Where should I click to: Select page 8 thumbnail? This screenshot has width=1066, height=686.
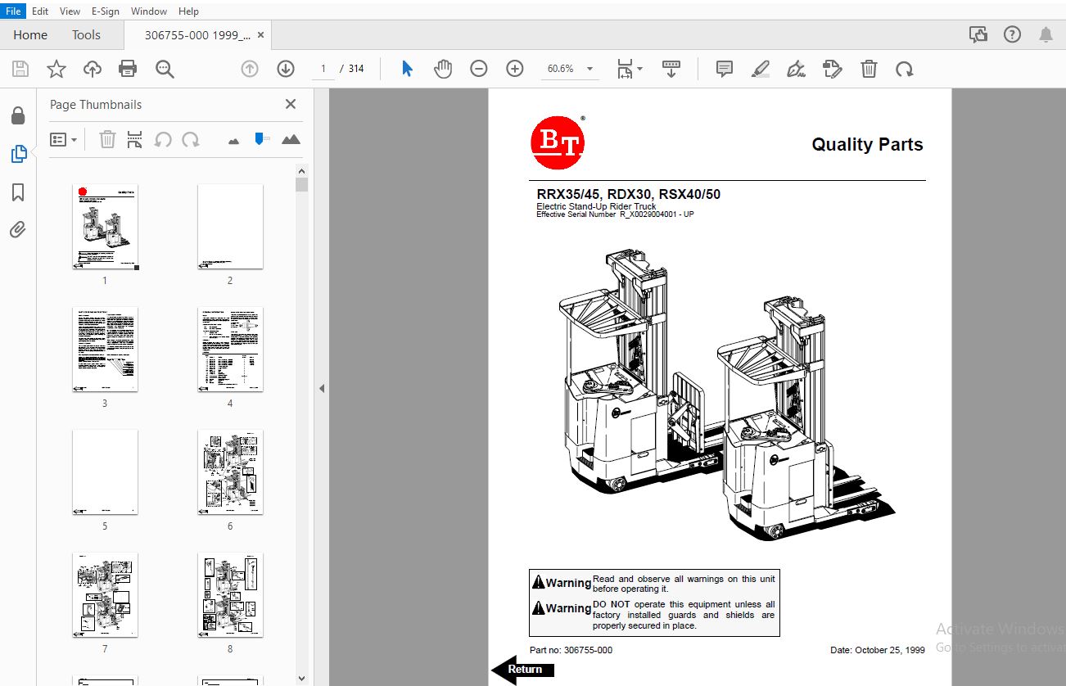(x=230, y=595)
